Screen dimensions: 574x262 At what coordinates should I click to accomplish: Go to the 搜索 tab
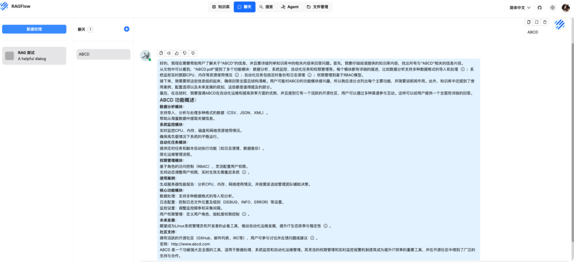pyautogui.click(x=266, y=7)
